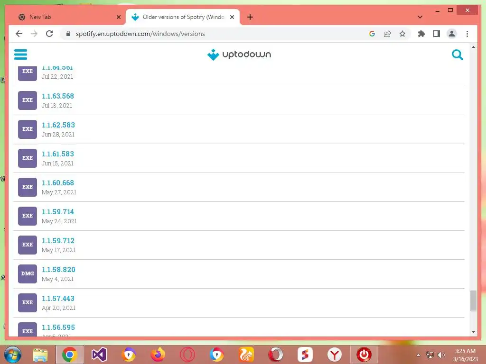Viewport: 486px width, 364px height.
Task: Click the May 4, 2021 date text
Action: [57, 279]
